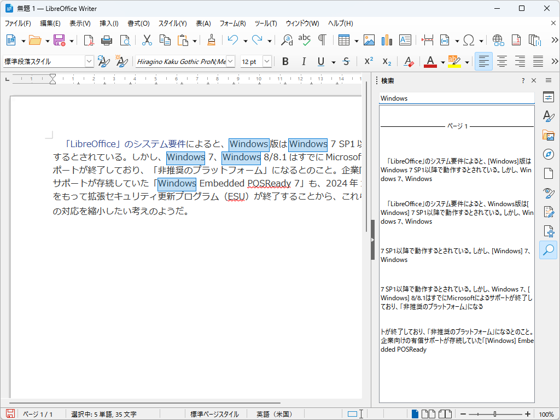Viewport: 560px width, 420px height.
Task: Open the 挿入(I) menu
Action: [x=109, y=24]
